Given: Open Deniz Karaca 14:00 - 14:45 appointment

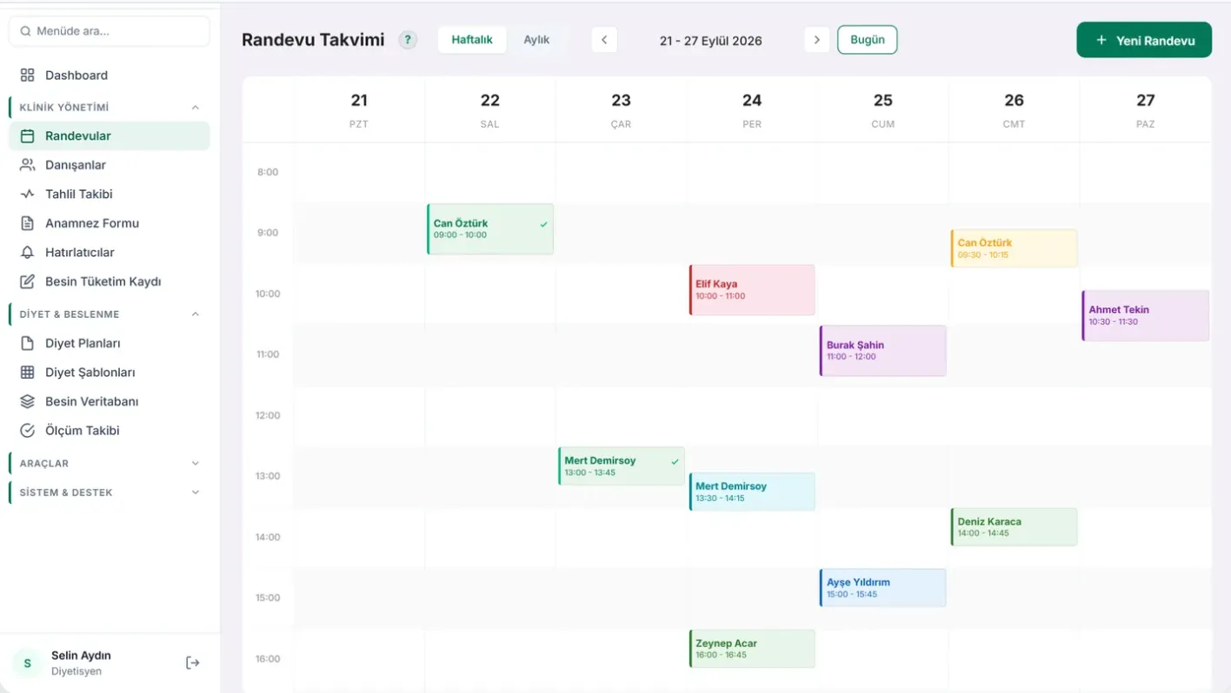Looking at the screenshot, I should pyautogui.click(x=1014, y=527).
